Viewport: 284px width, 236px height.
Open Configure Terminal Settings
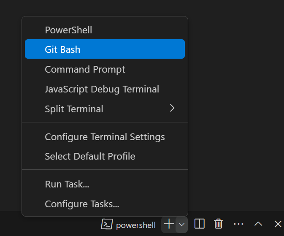tap(105, 137)
